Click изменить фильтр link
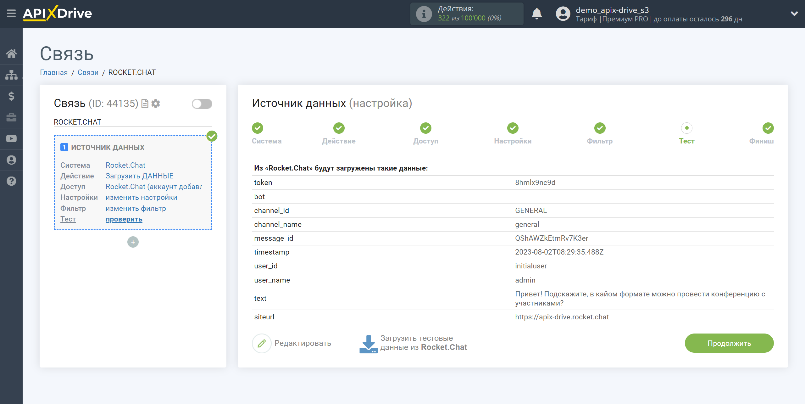 click(136, 208)
